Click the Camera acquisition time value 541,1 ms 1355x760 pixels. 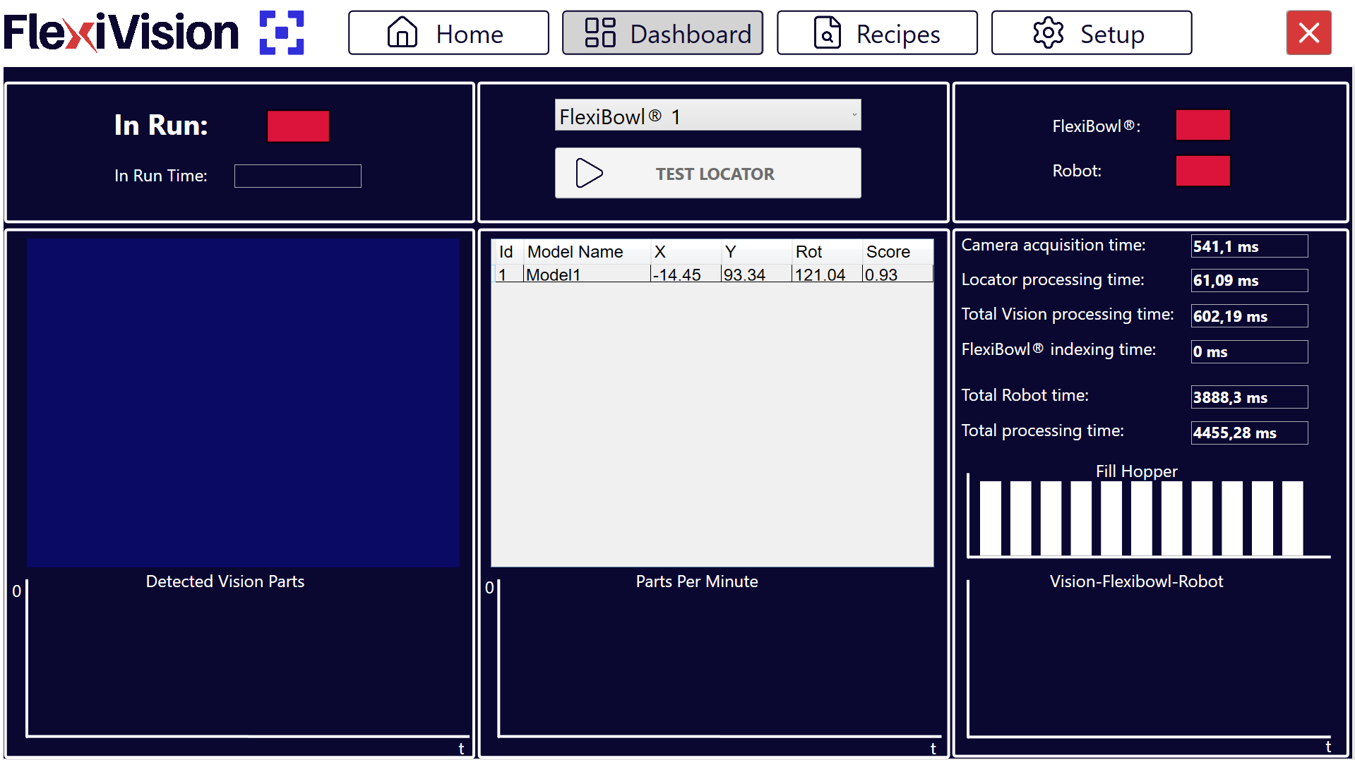[1249, 246]
